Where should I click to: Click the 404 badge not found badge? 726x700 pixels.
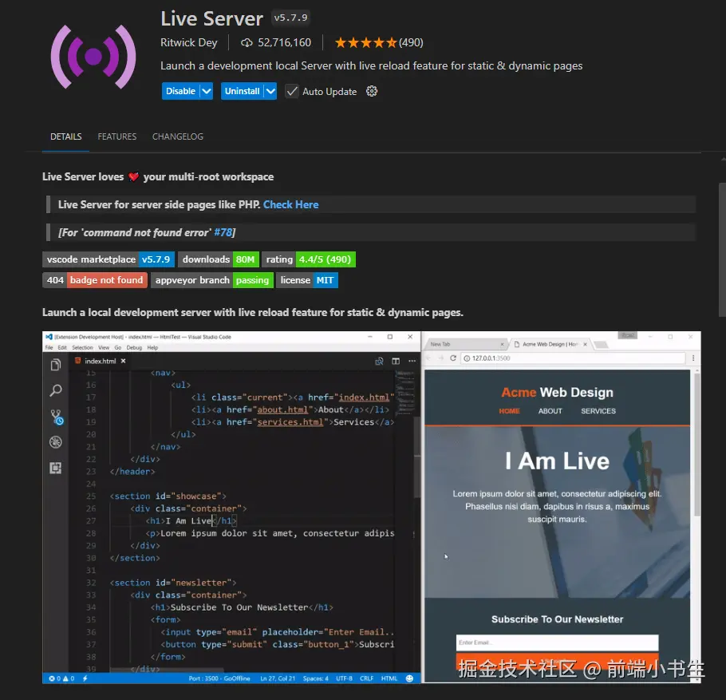[95, 280]
